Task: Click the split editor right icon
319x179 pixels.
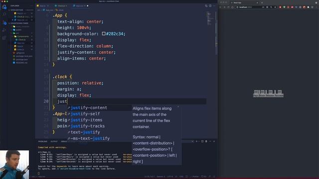Action: point(210,6)
